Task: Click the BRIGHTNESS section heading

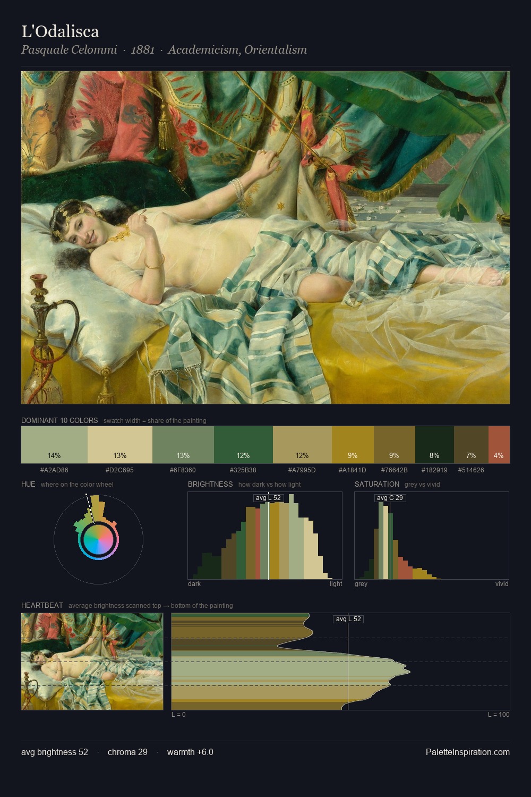Action: (x=210, y=484)
